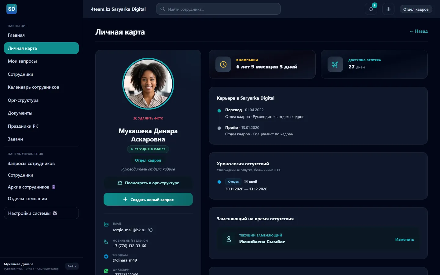Copy email address with the copy icon
Screen dimensions: 440x275
(x=150, y=230)
